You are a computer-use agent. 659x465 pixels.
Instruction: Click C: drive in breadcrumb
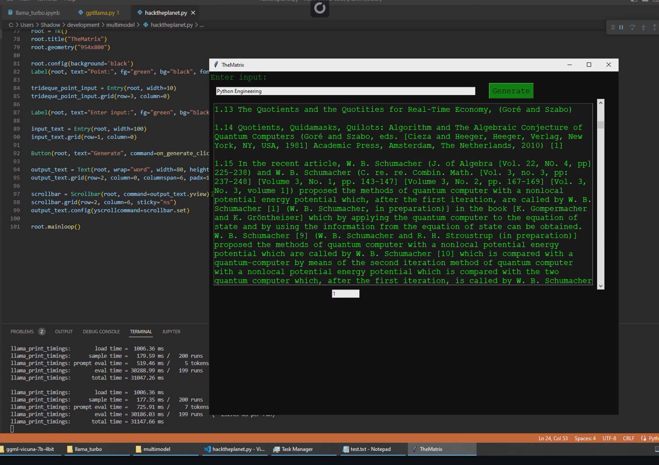coord(11,25)
